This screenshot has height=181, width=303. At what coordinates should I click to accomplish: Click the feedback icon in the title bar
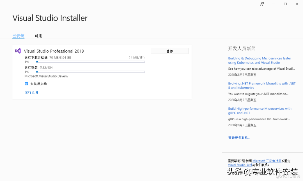point(262,4)
